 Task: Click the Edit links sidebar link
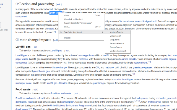(4, 30)
